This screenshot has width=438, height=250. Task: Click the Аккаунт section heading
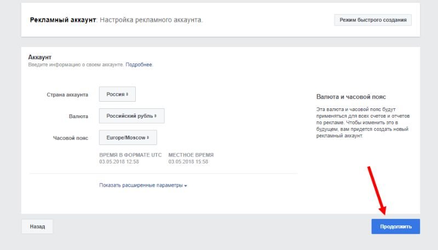[39, 57]
